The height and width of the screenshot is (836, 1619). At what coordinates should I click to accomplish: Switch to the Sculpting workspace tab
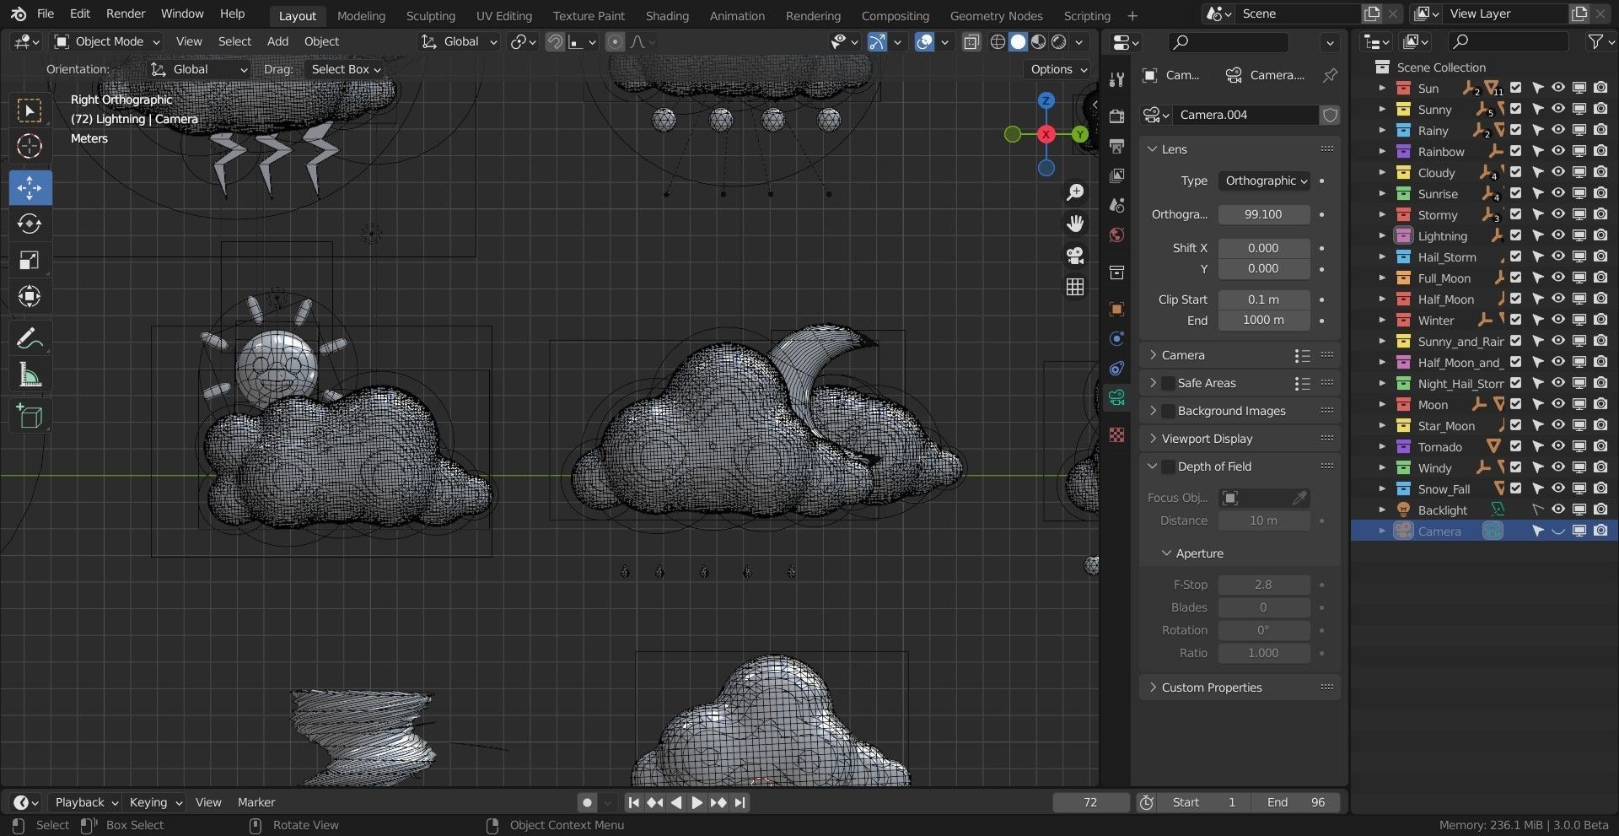430,15
